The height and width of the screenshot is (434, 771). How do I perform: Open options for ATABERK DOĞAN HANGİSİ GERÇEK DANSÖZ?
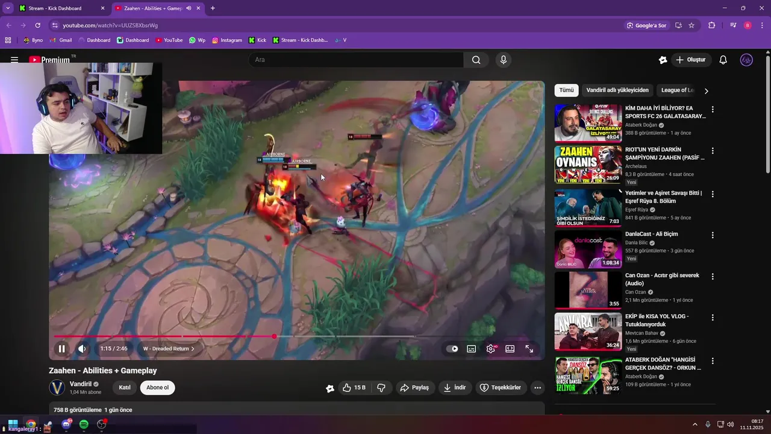[713, 361]
